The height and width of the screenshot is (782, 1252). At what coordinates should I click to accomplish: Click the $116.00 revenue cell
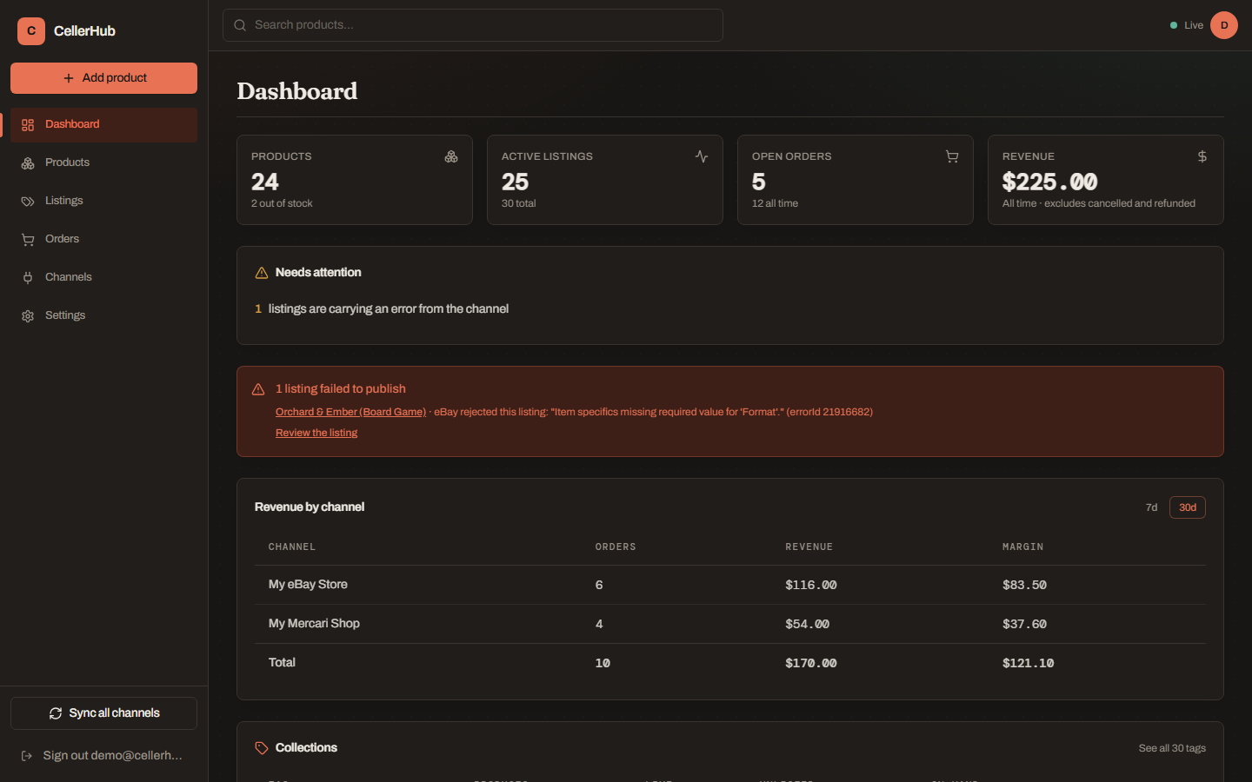(811, 585)
